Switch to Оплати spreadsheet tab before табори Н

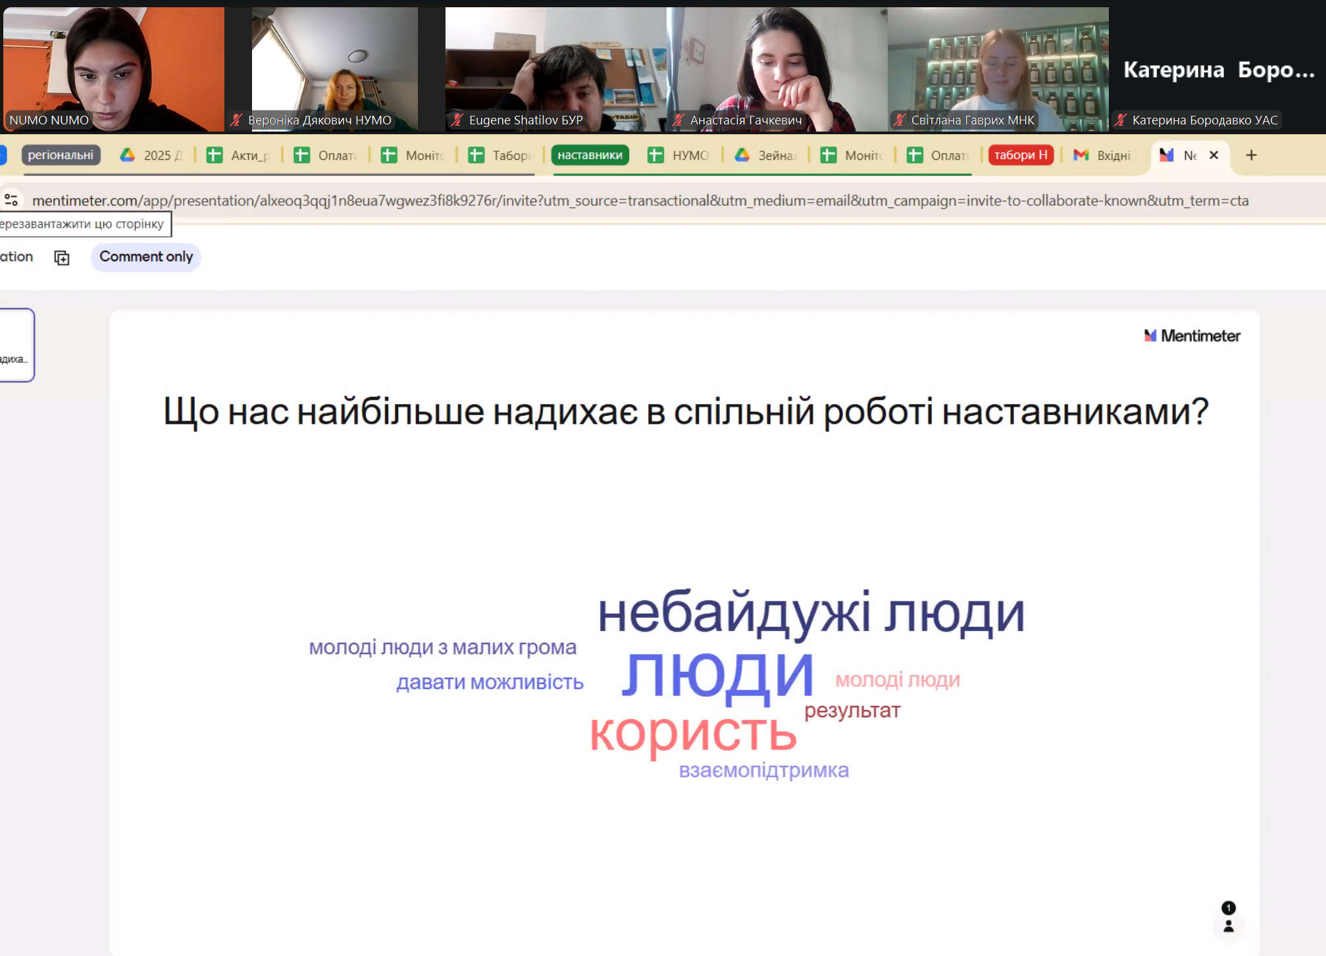tap(938, 155)
